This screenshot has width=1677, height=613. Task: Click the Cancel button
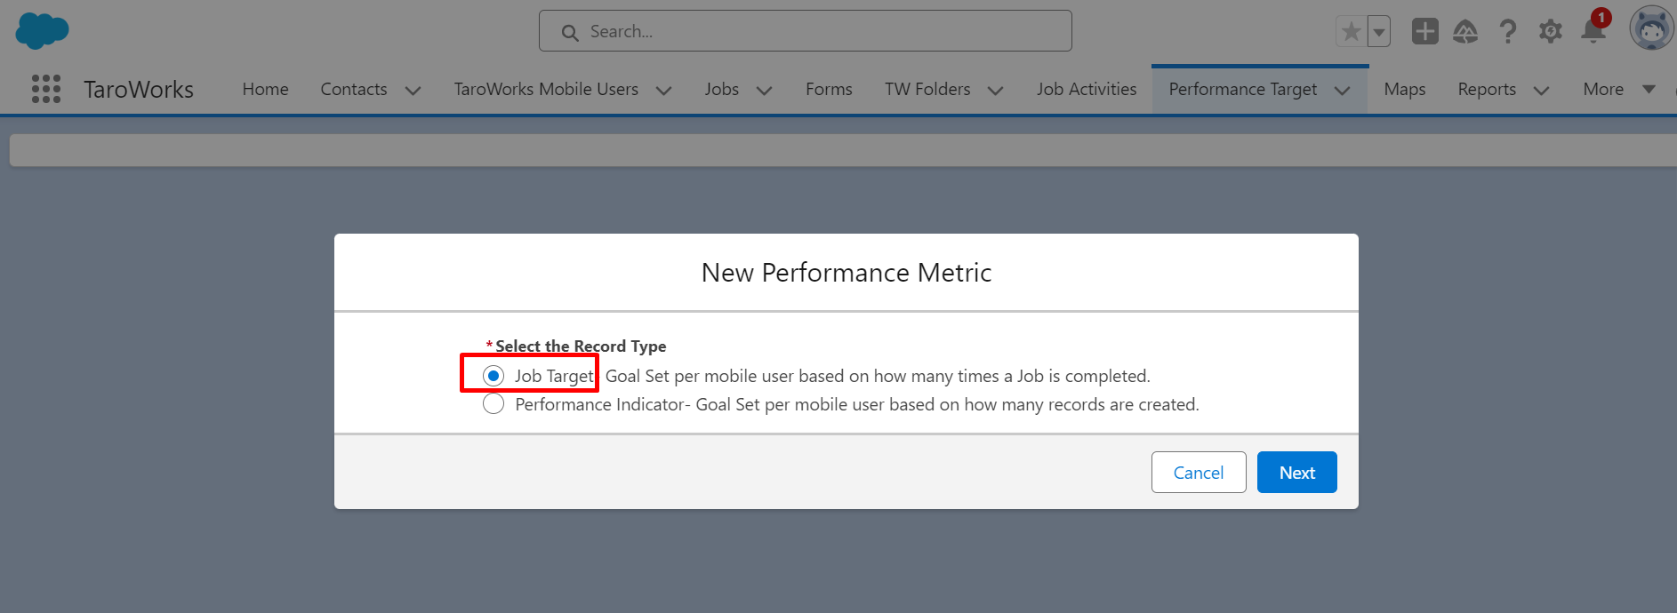point(1199,473)
